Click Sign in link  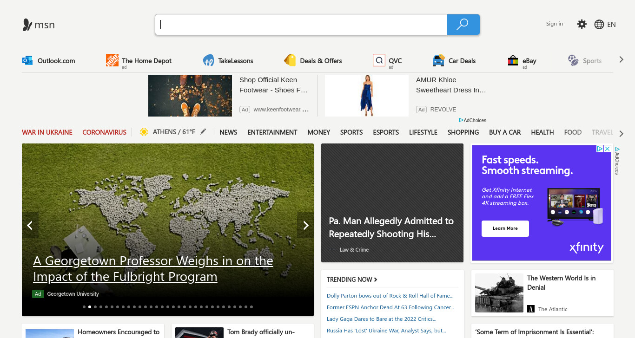click(x=555, y=24)
